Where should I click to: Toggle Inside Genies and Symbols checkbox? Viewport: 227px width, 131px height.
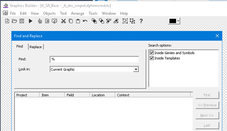tap(151, 53)
